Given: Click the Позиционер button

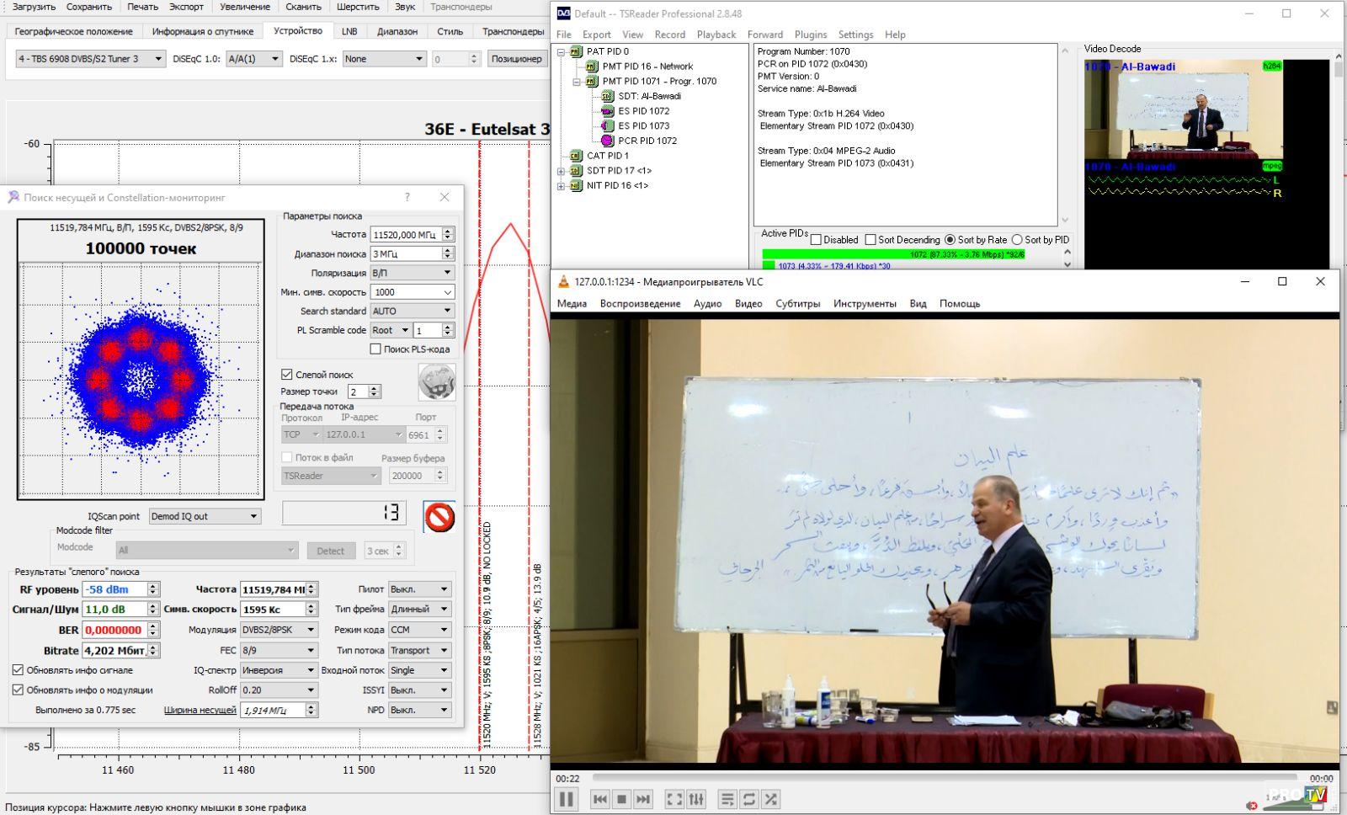Looking at the screenshot, I should 516,59.
